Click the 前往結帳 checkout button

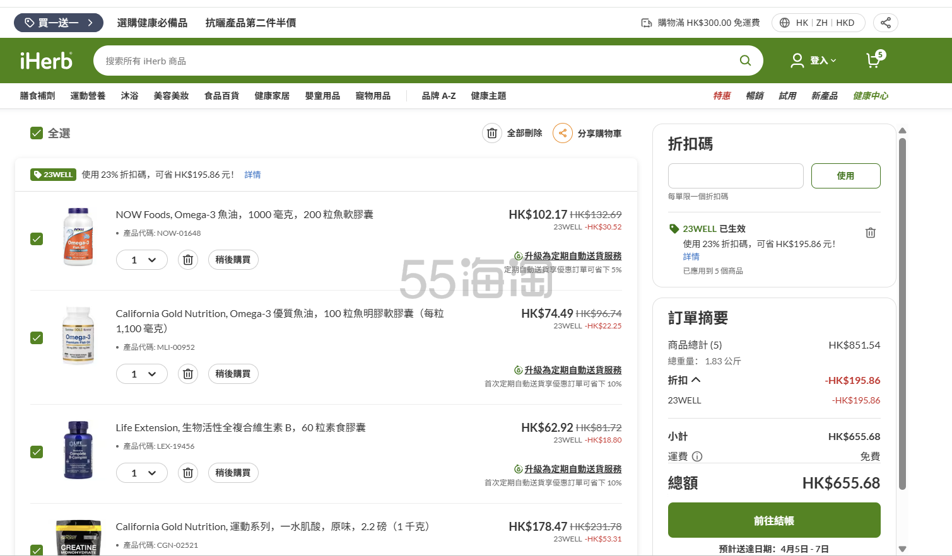coord(773,520)
